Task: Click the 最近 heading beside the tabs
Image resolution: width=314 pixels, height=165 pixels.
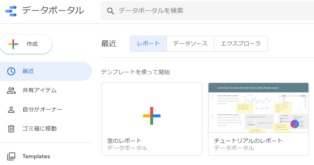Action: (x=109, y=44)
